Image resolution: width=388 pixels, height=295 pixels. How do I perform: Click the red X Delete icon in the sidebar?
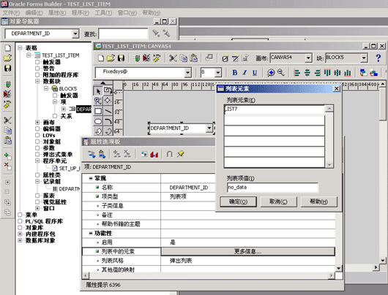[7, 166]
